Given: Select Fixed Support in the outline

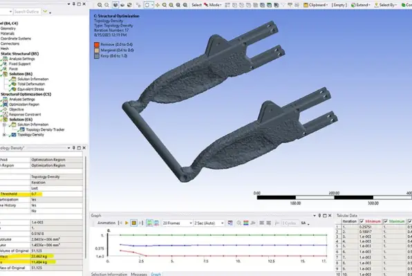Looking at the screenshot, I should tap(20, 64).
